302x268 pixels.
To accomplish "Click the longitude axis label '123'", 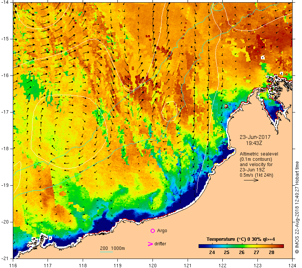I will coord(257,265).
